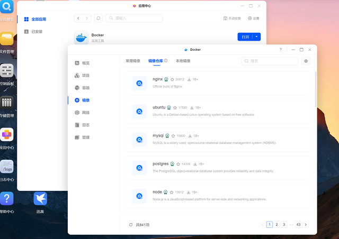
Task: Open registry settings gear in Docker window
Action: click(x=306, y=61)
